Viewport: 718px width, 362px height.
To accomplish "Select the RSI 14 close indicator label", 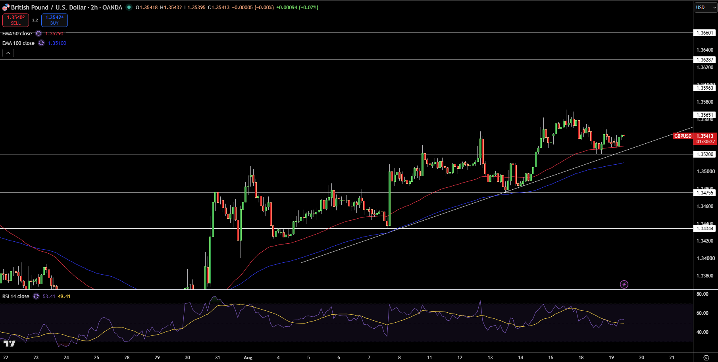I will click(x=16, y=297).
